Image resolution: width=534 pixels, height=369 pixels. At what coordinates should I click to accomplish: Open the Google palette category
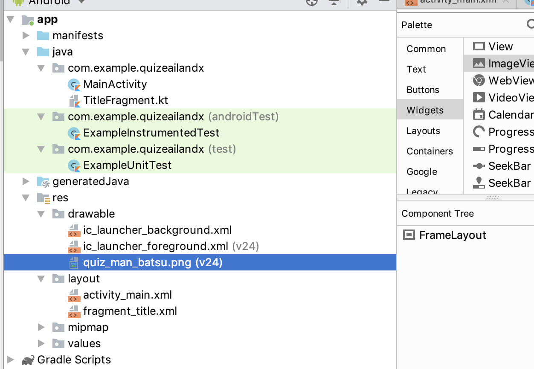coord(422,171)
